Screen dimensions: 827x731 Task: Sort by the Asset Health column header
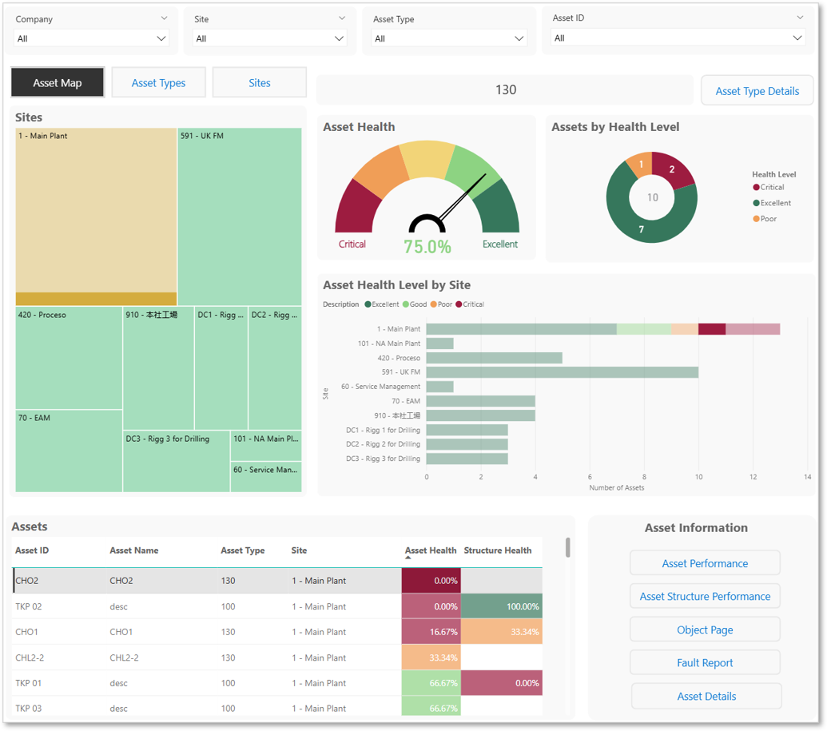(431, 550)
